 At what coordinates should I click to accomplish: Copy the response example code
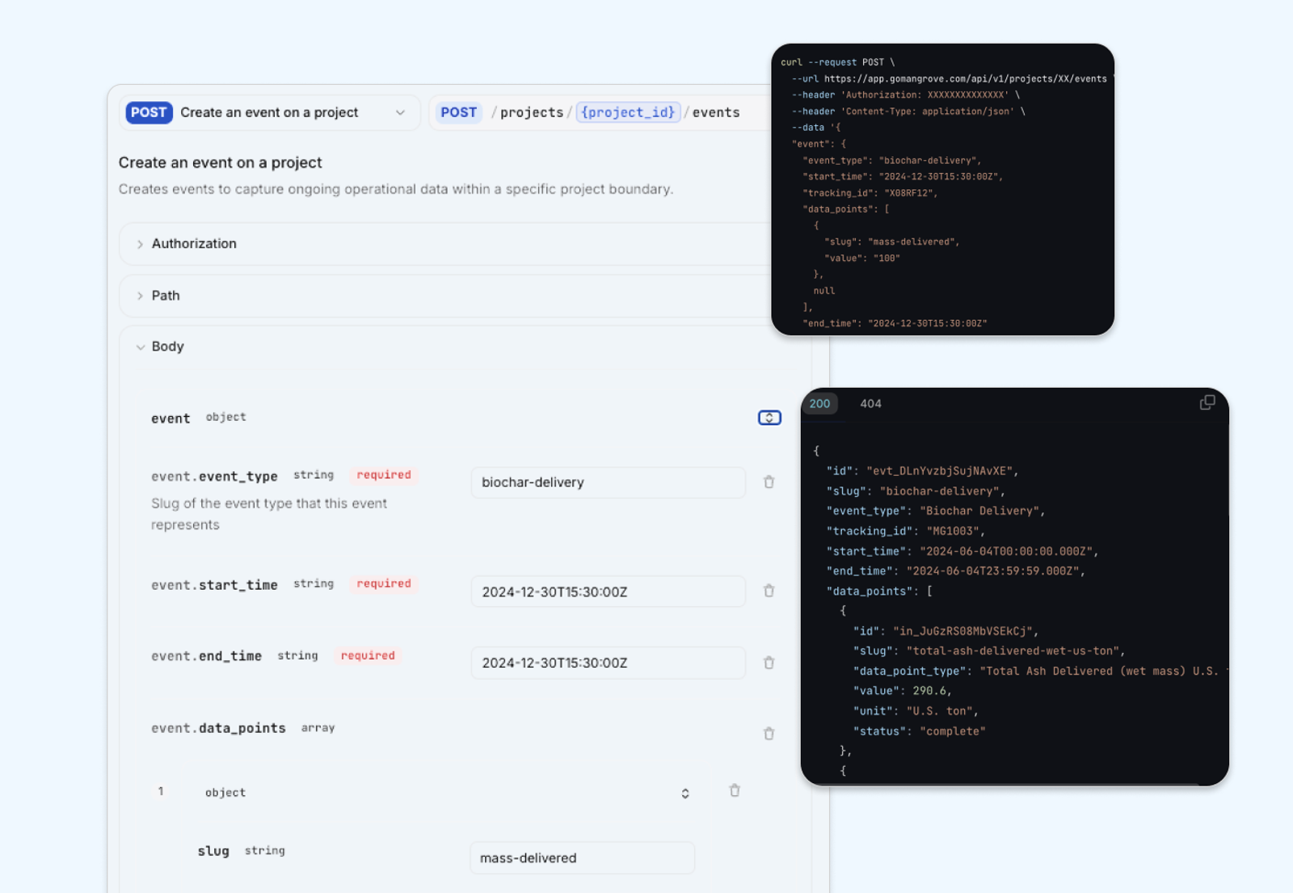coord(1207,402)
